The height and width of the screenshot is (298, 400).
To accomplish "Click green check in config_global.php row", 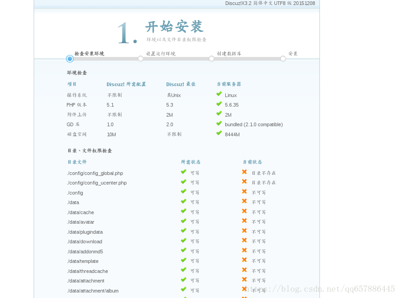I will click(184, 172).
